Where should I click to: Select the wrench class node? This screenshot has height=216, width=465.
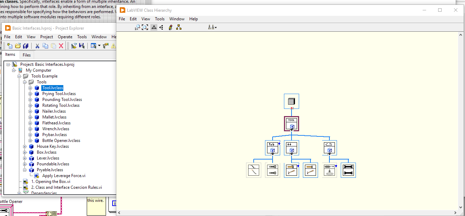coord(348,170)
